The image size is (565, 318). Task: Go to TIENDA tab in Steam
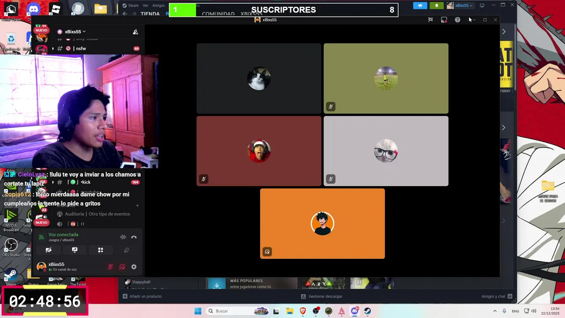click(150, 14)
